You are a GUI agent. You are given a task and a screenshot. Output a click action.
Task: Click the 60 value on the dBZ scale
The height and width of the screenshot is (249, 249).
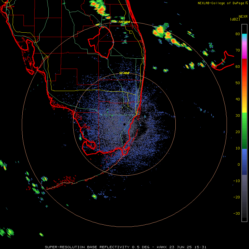(x=238, y=66)
